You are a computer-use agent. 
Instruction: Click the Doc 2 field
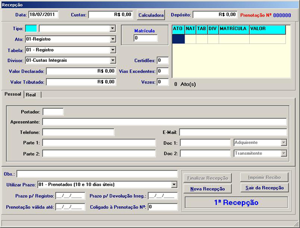pyautogui.click(x=205, y=154)
